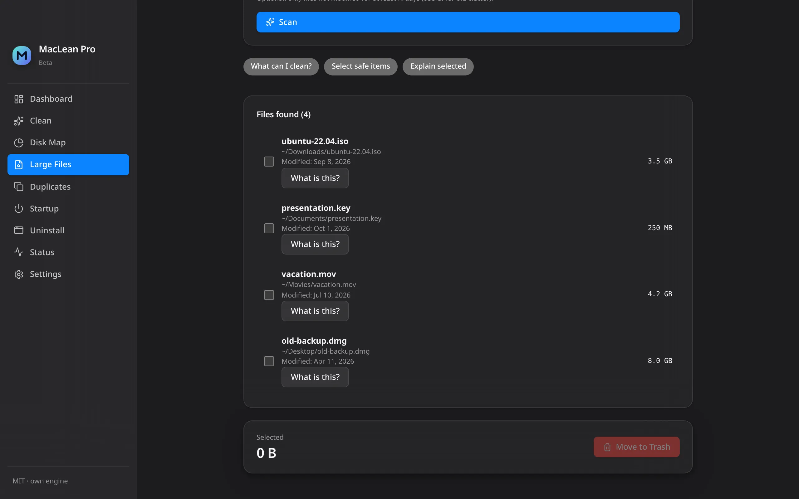This screenshot has height=499, width=799.
Task: Click the ~/Desktop/old-backup.dmg path
Action: pos(326,351)
